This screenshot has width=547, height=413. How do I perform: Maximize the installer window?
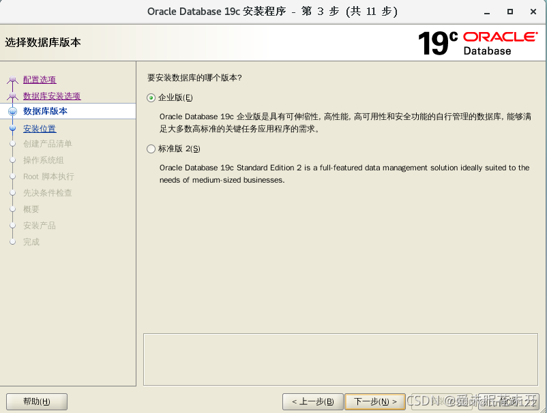(x=510, y=12)
